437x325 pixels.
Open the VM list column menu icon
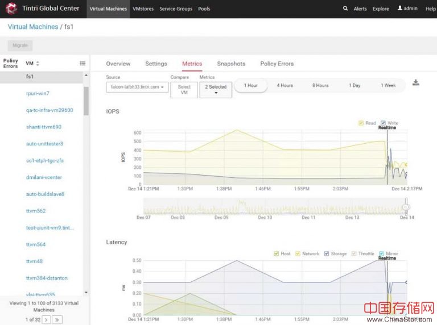(83, 64)
